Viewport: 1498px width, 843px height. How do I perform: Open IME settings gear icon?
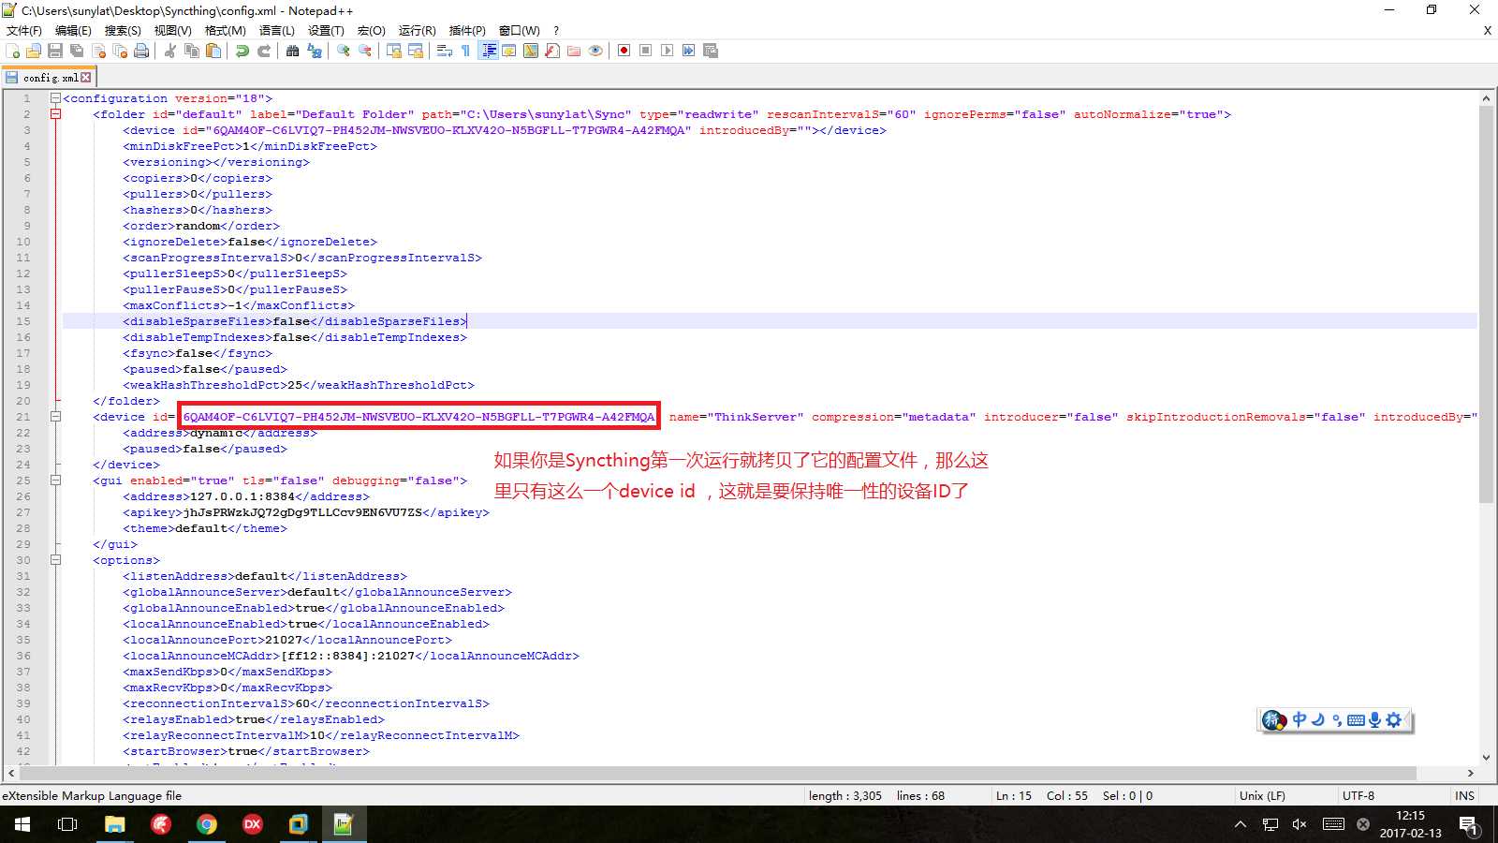[1394, 719]
